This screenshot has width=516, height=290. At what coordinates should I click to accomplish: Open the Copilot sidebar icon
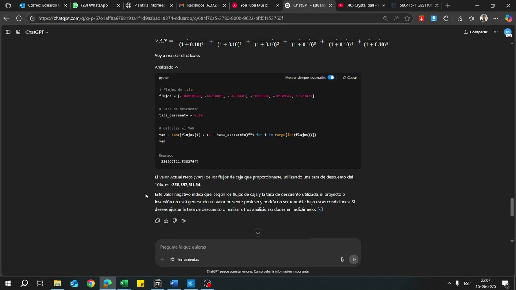coord(508,18)
